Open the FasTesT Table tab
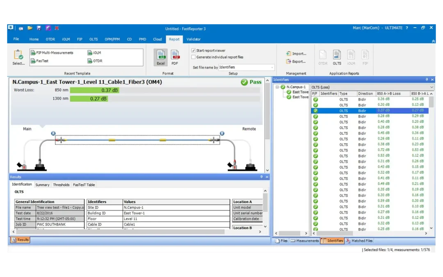This screenshot has width=443, height=277. [x=84, y=185]
